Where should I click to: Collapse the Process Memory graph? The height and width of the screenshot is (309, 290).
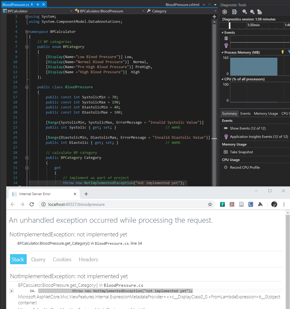[222, 52]
